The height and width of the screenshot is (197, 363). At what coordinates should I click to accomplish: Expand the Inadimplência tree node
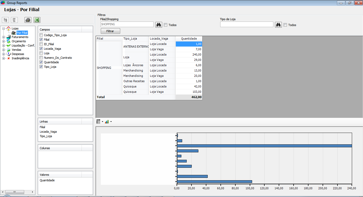(3, 58)
